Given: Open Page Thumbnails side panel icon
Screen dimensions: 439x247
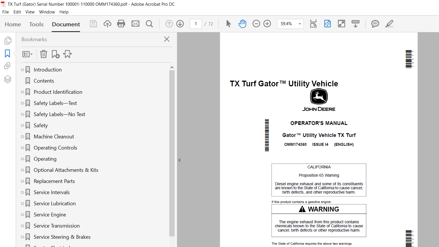Looking at the screenshot, I should pos(8,41).
